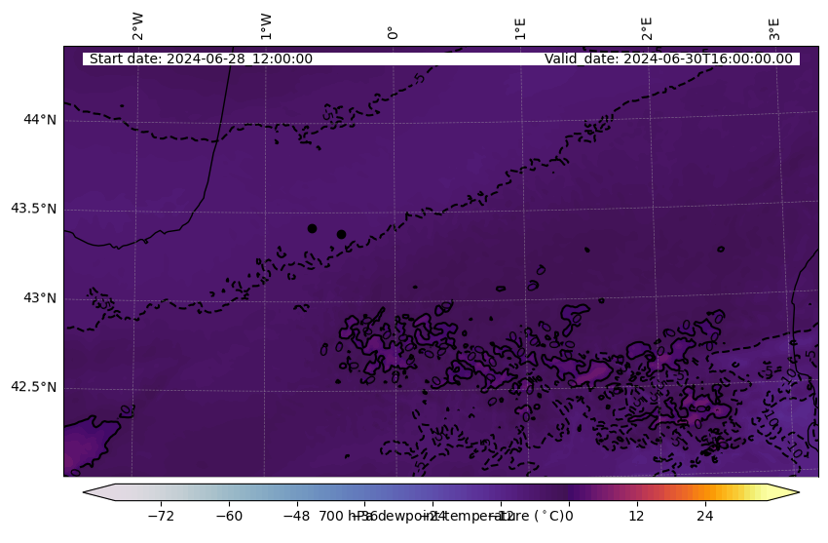The width and height of the screenshot is (828, 543).
Task: Click the 42.5°N latitude label
Action: pyautogui.click(x=33, y=387)
